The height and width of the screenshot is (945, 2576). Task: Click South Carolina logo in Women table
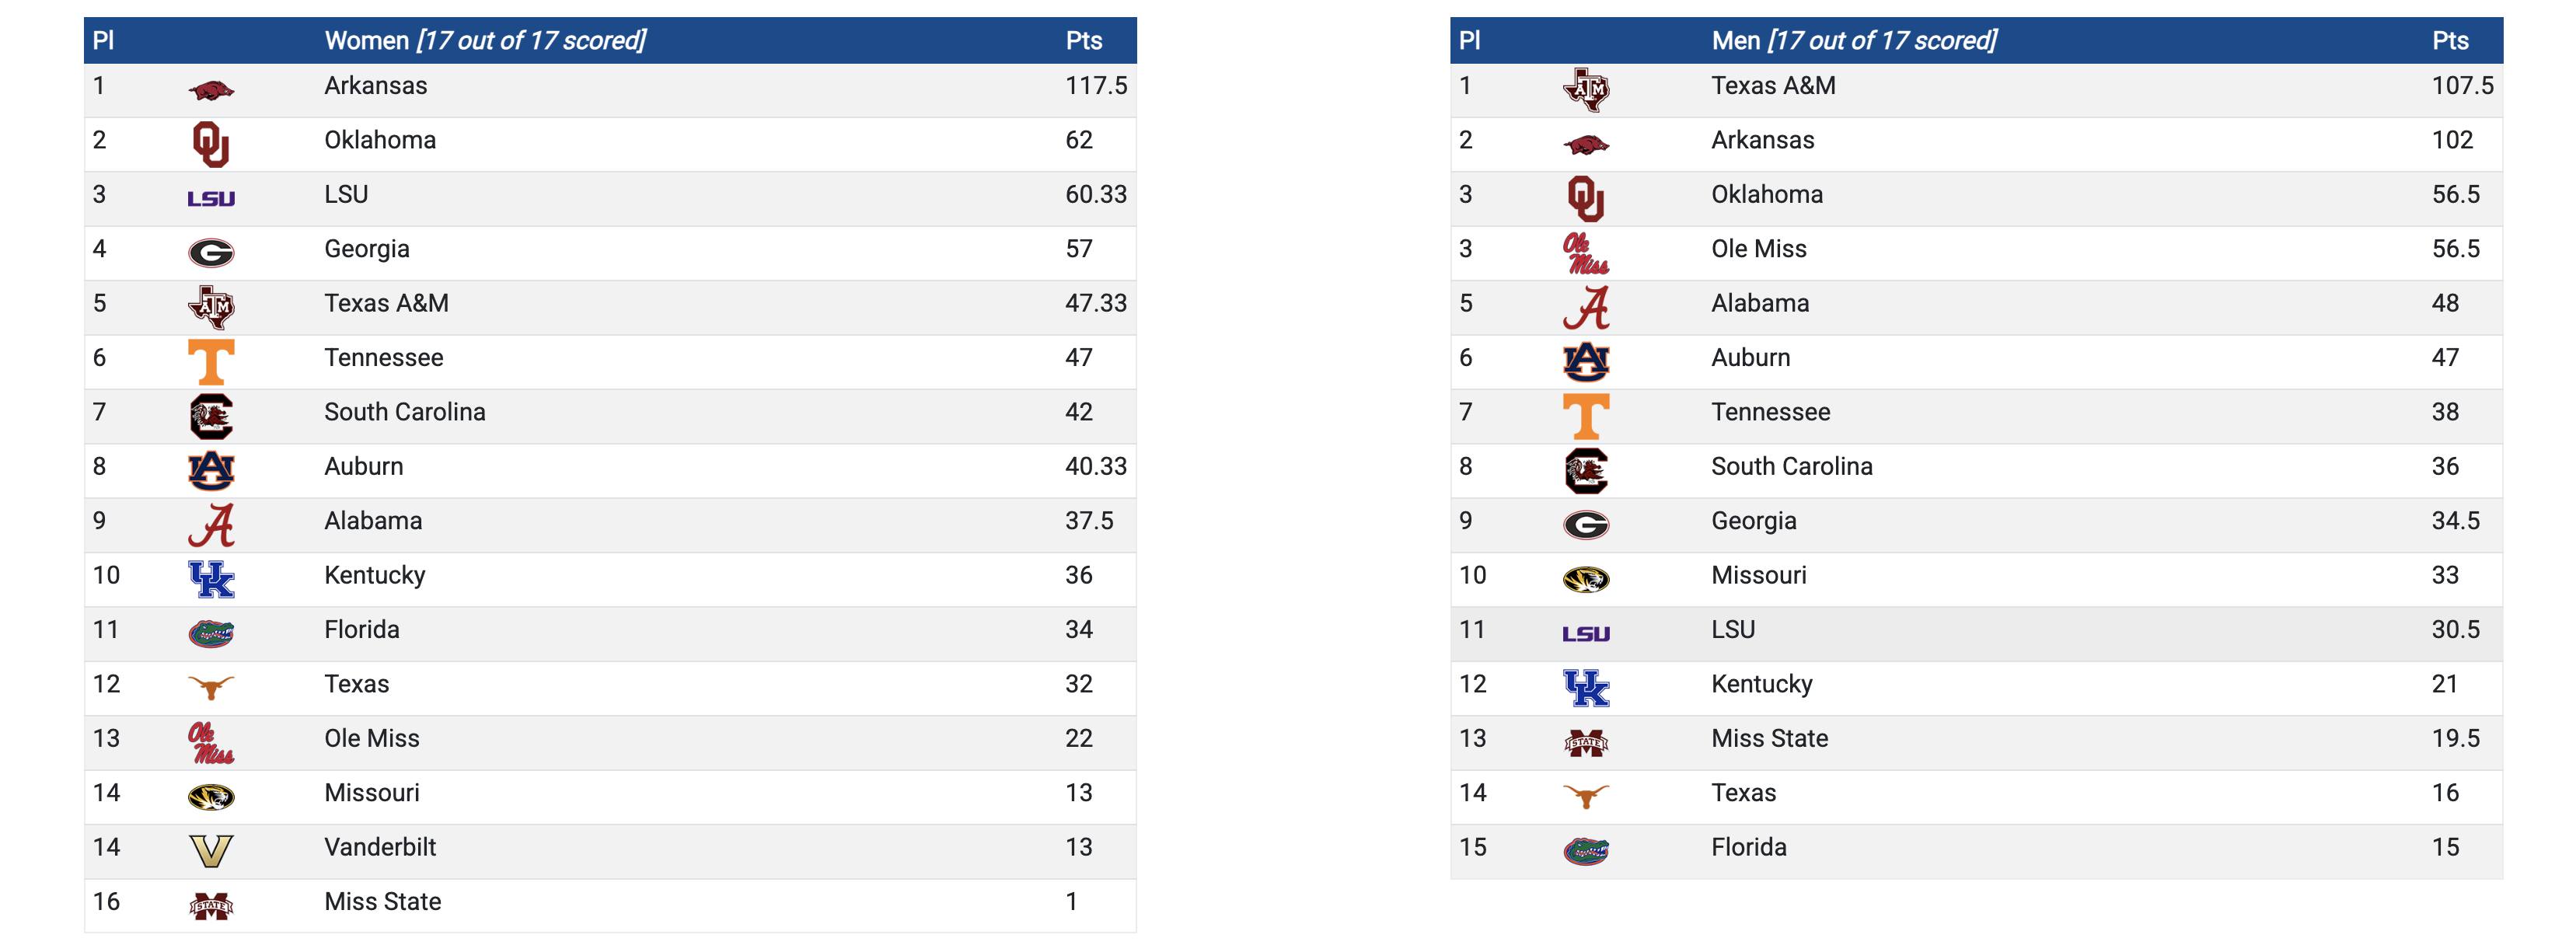click(211, 416)
